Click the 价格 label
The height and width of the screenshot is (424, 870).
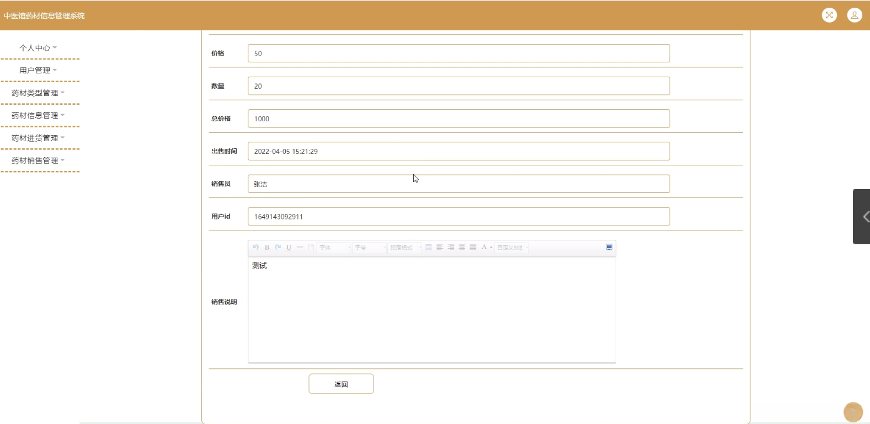pyautogui.click(x=218, y=53)
